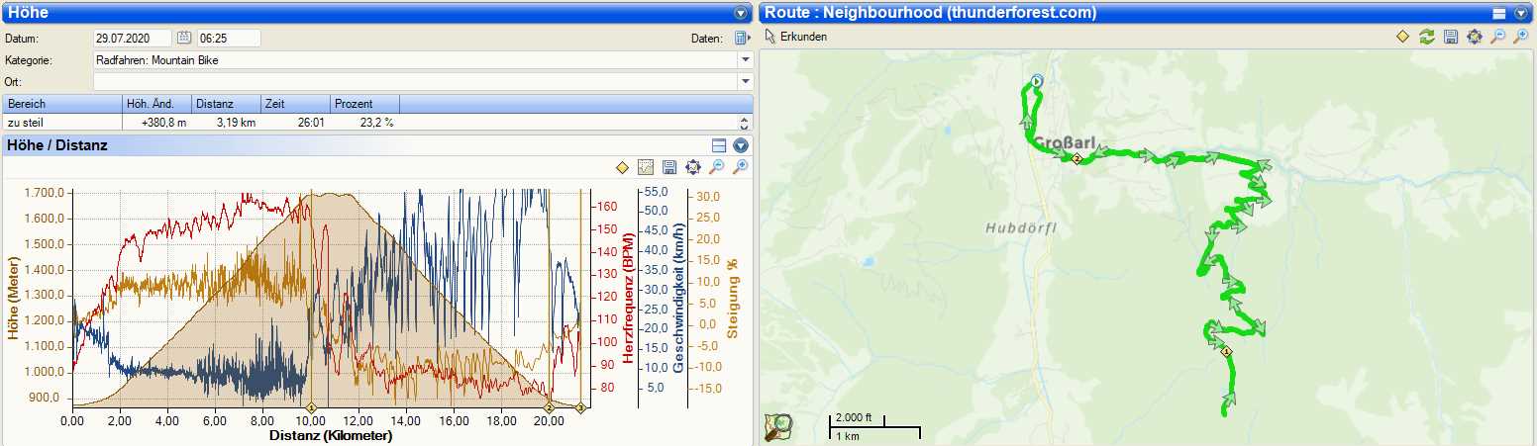Toggle maximize of Höhe / Distanz panel
1537x446 pixels.
coord(720,145)
